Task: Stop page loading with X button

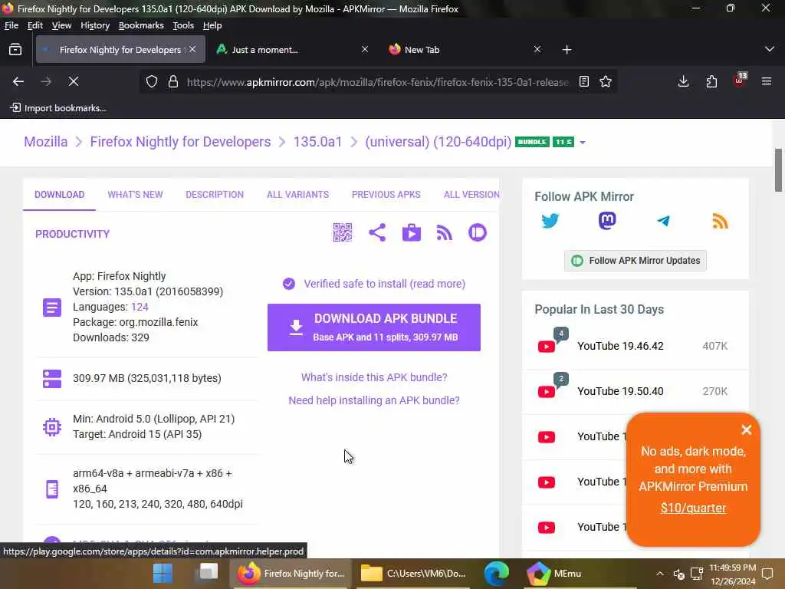Action: 74,81
